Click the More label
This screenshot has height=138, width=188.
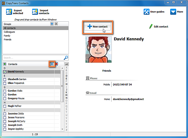[x=180, y=12]
